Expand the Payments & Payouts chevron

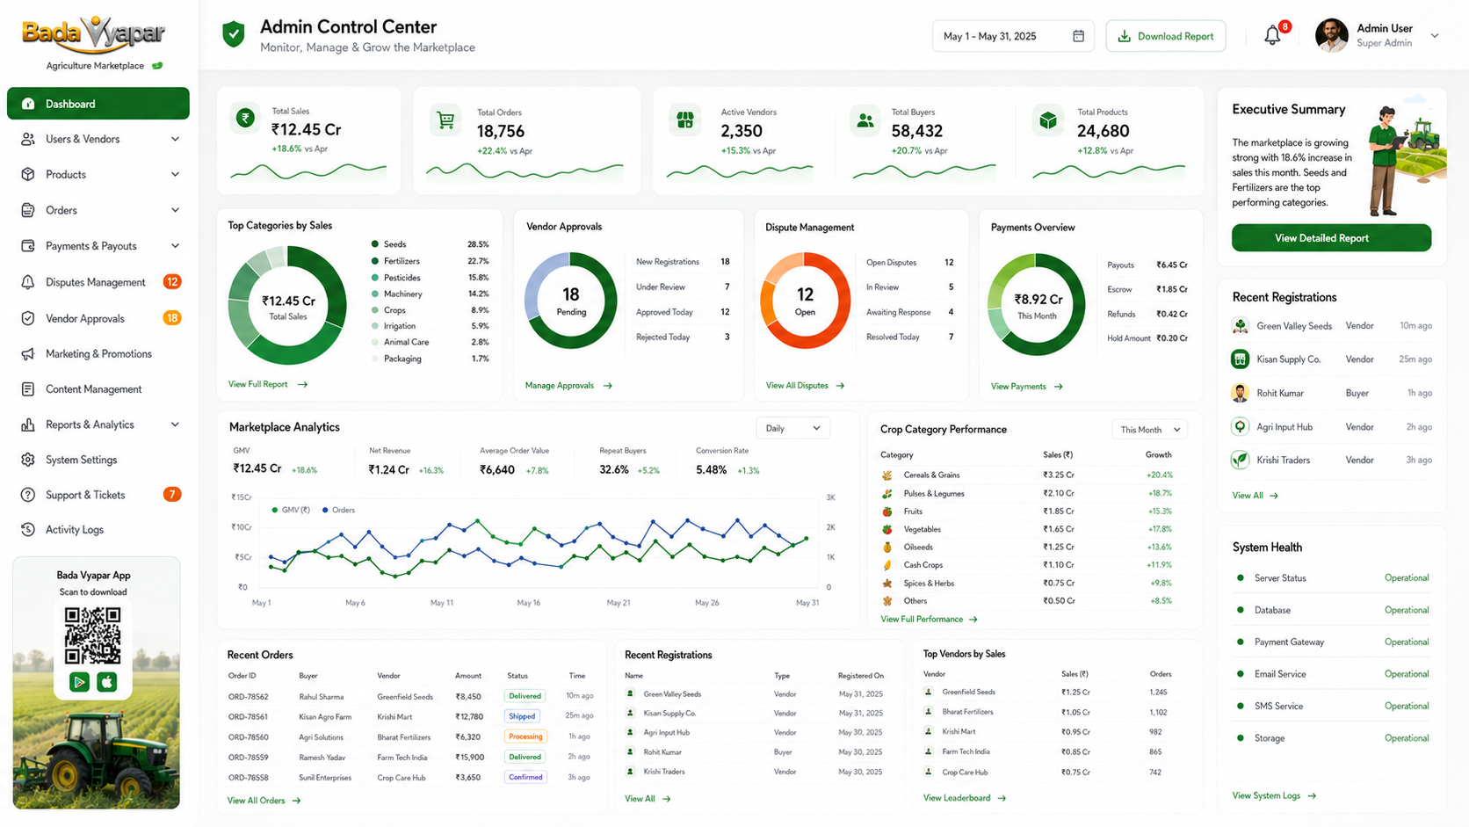175,246
